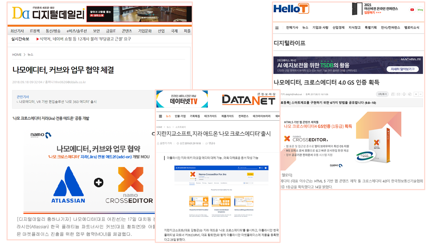Image resolution: width=435 pixels, height=244 pixels.
Task: Click HOME breadcrumb on Digital Daily
Action: pyautogui.click(x=17, y=55)
